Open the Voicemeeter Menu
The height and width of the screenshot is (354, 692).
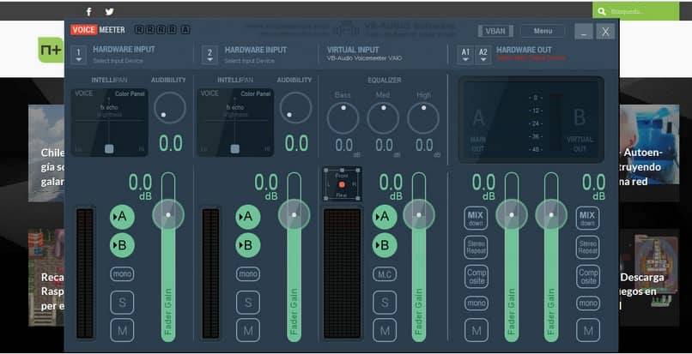click(x=543, y=31)
